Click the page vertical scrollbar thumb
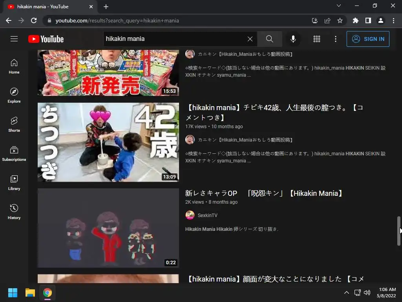The height and width of the screenshot is (302, 402). tap(399, 231)
